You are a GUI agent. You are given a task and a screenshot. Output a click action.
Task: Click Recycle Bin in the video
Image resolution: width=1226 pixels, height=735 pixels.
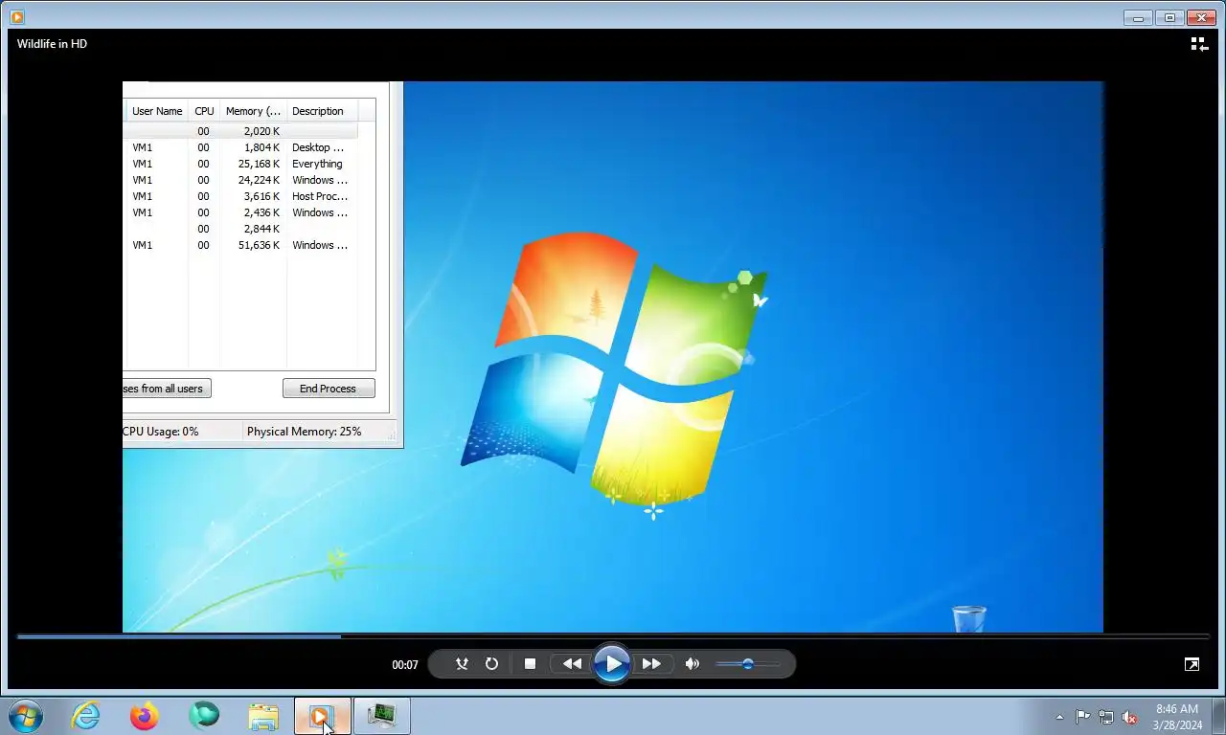[968, 618]
